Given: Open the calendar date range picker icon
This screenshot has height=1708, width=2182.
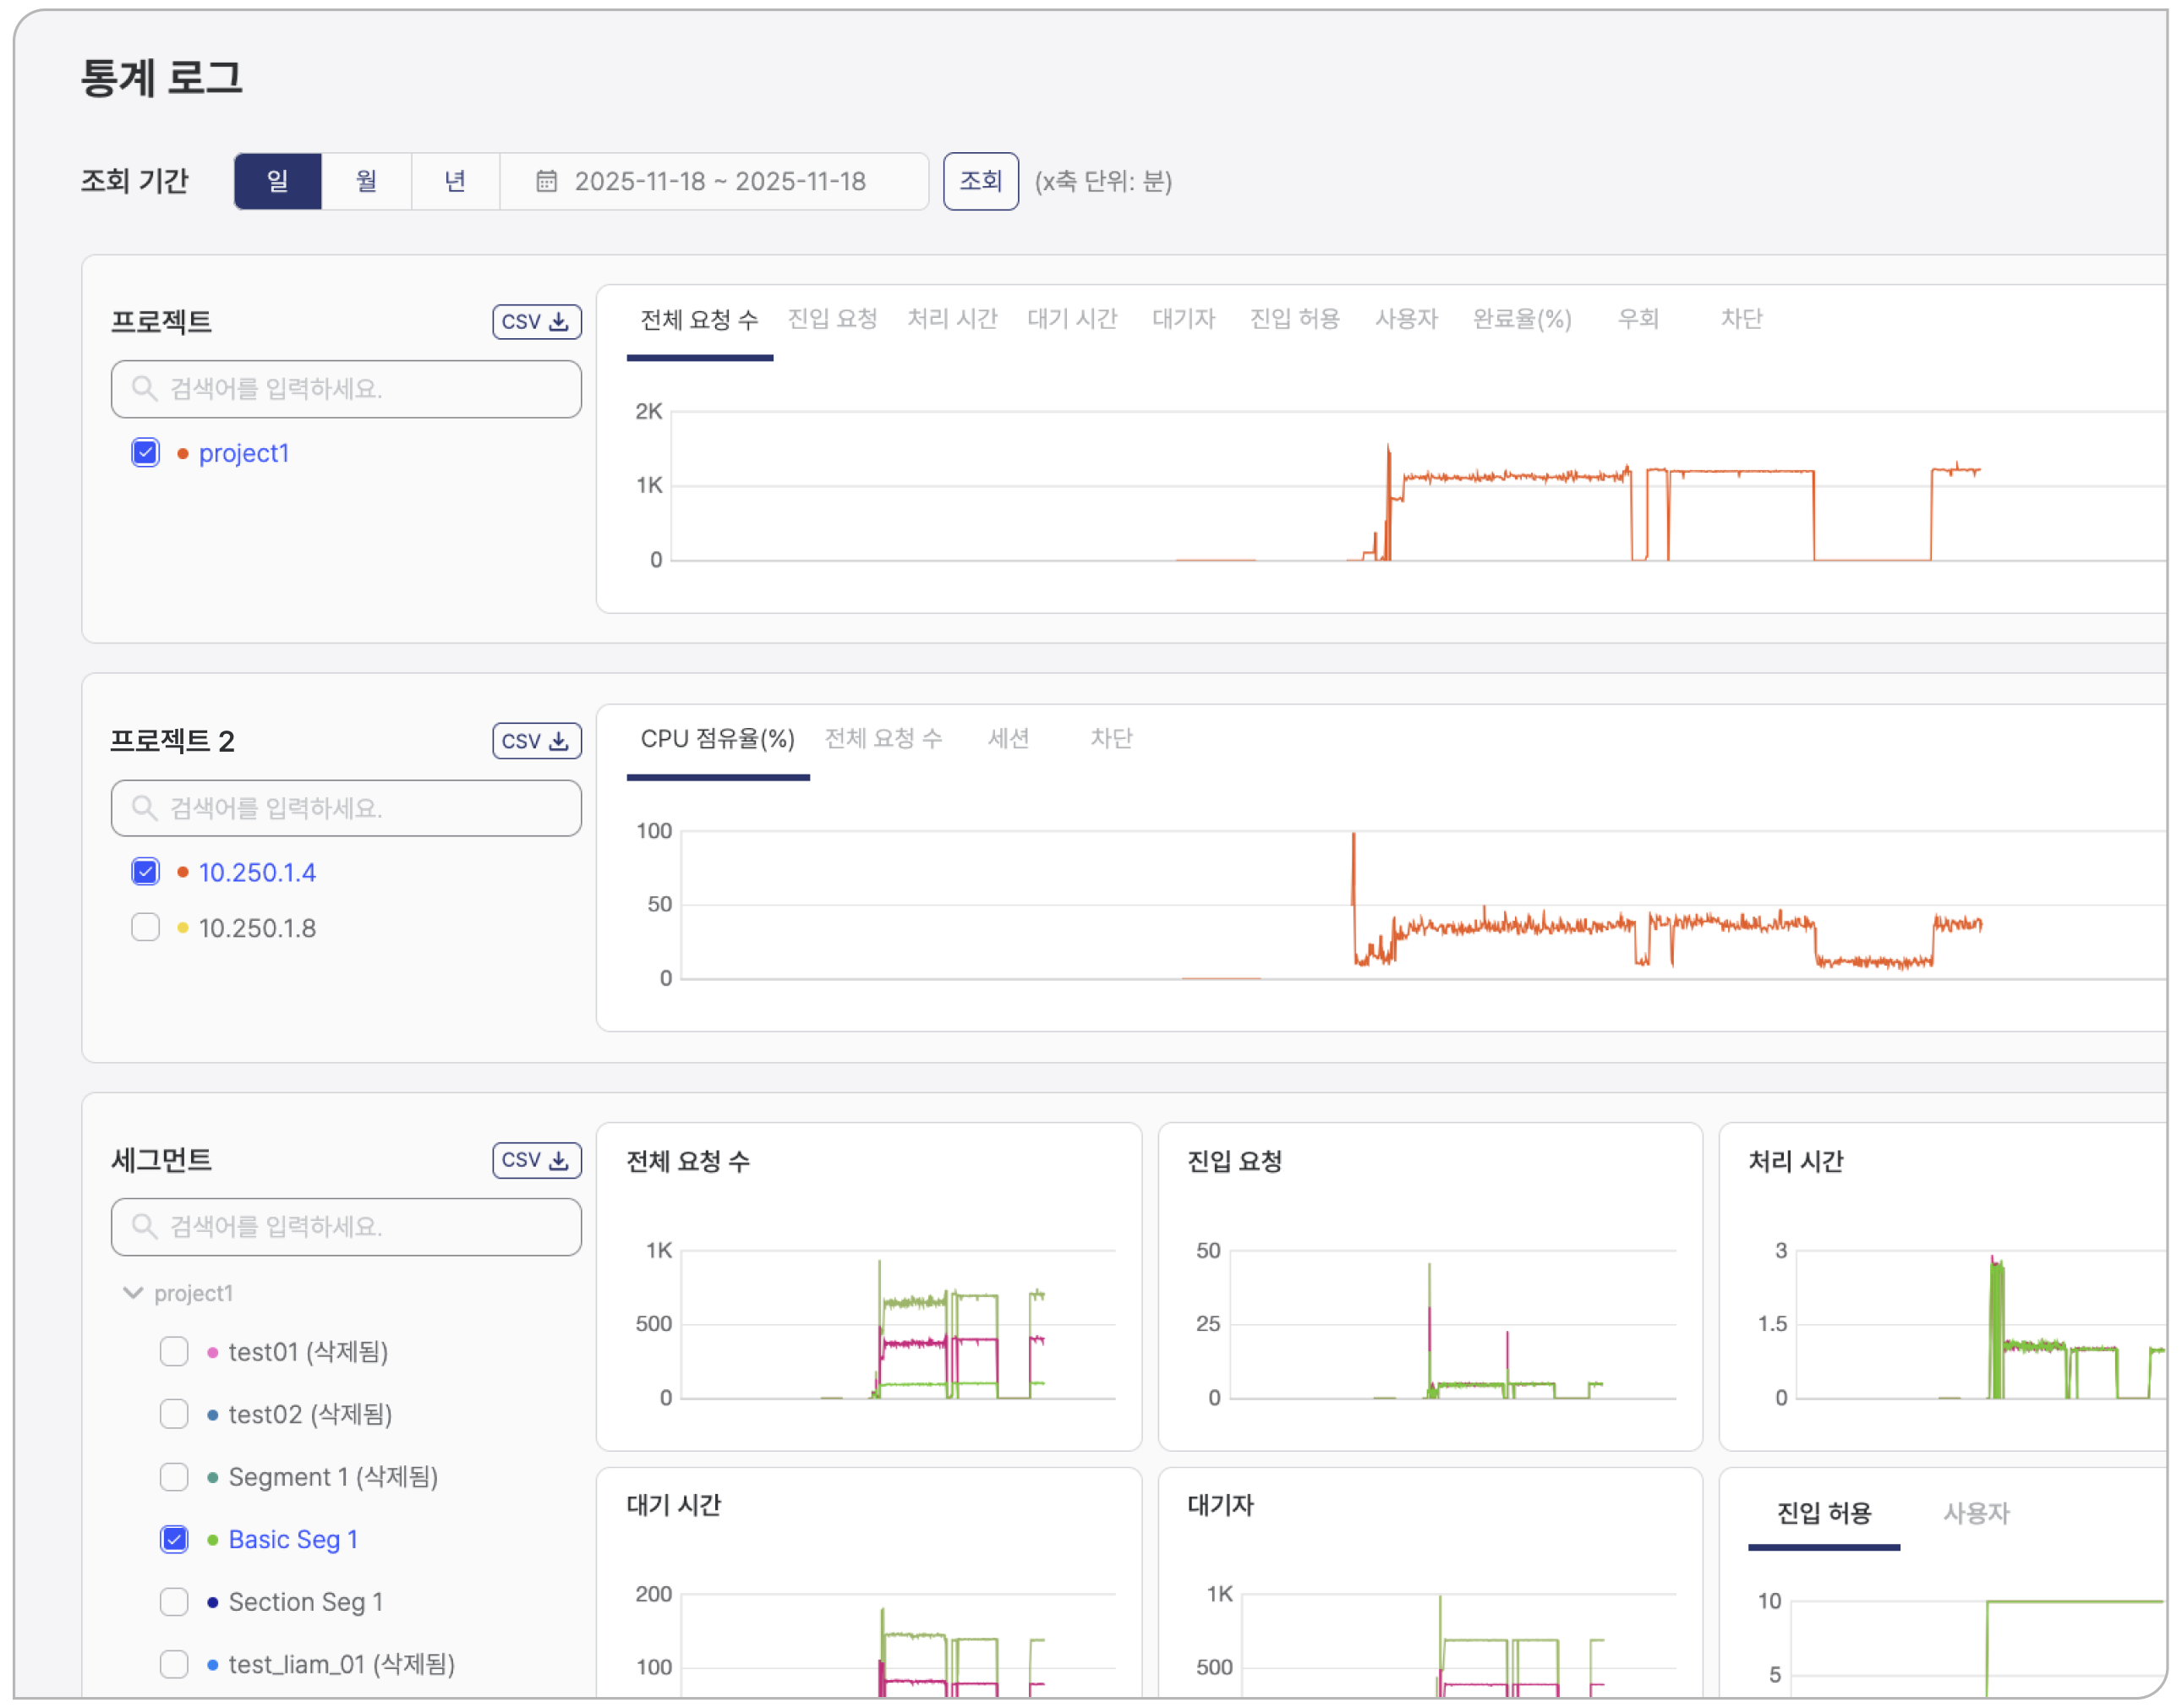Looking at the screenshot, I should [x=546, y=181].
